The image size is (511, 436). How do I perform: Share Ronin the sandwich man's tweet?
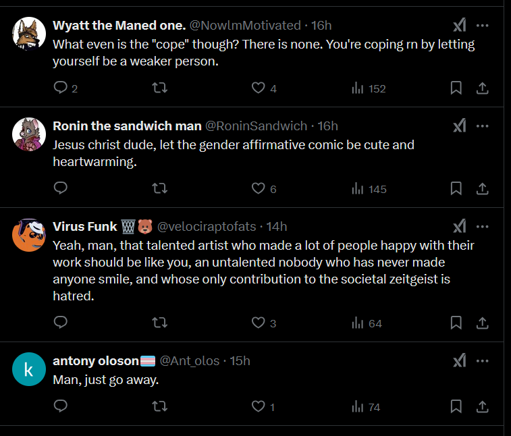(x=483, y=188)
